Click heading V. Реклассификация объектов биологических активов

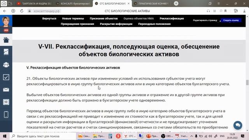(73, 68)
